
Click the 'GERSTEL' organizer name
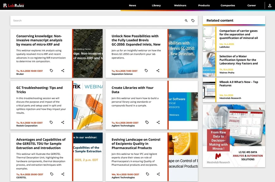pyautogui.click(x=21, y=178)
